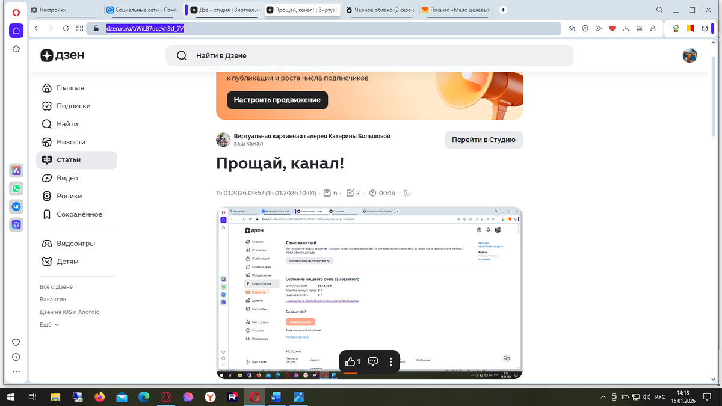Open a new browser tab with plus
The width and height of the screenshot is (722, 406).
(x=504, y=10)
